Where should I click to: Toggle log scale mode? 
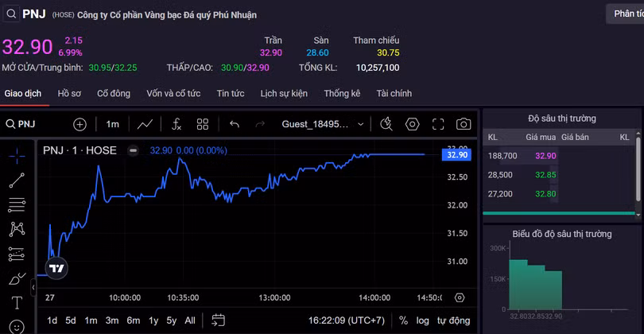point(422,320)
